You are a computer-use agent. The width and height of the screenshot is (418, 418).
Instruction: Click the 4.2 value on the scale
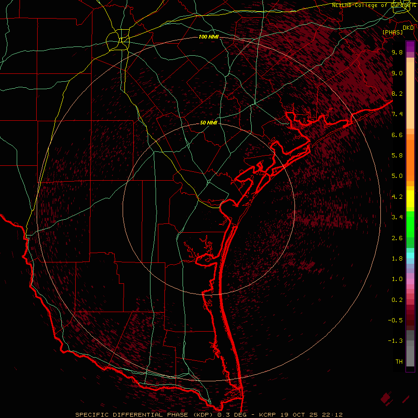397,197
